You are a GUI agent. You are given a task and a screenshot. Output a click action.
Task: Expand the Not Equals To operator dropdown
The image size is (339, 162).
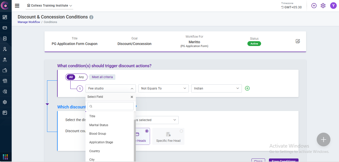[x=163, y=88]
